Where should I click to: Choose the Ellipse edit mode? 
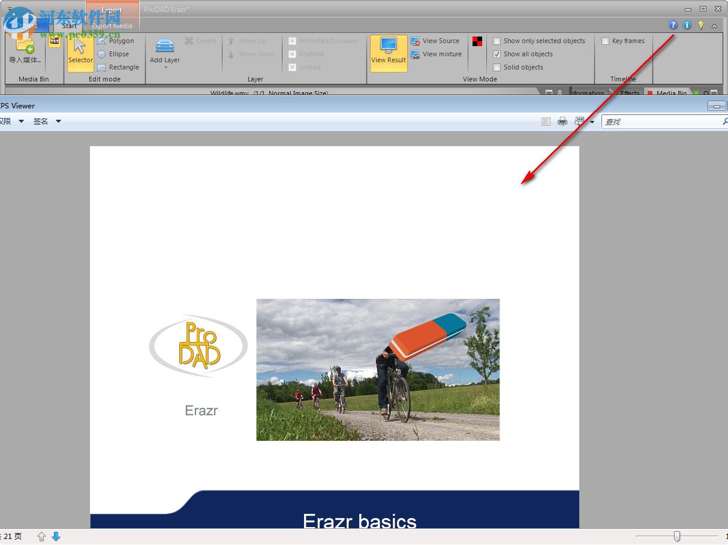pos(113,54)
